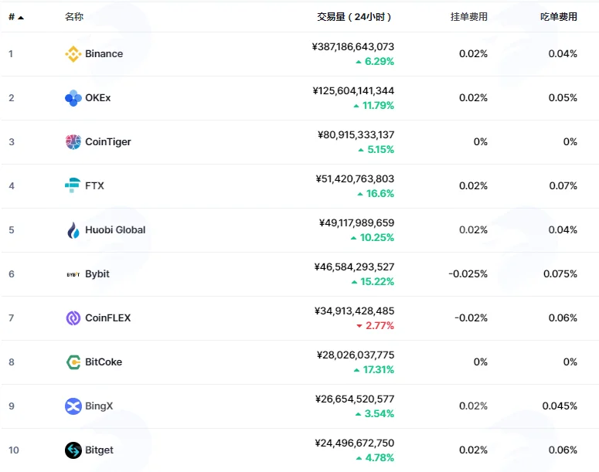Click the Huobi Global flame icon
Viewport: 599px width, 472px height.
pos(73,230)
